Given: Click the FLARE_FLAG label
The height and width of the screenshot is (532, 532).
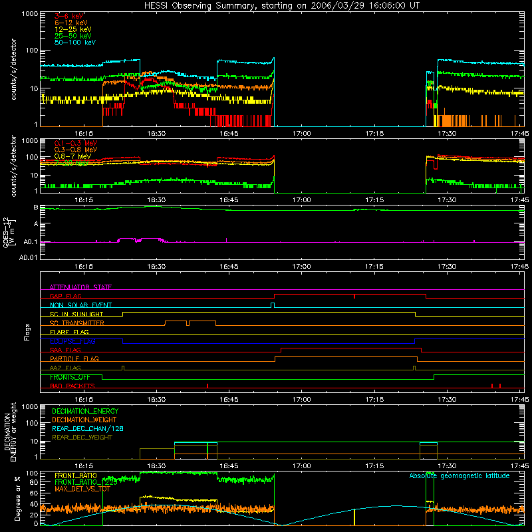Looking at the screenshot, I should pos(69,332).
